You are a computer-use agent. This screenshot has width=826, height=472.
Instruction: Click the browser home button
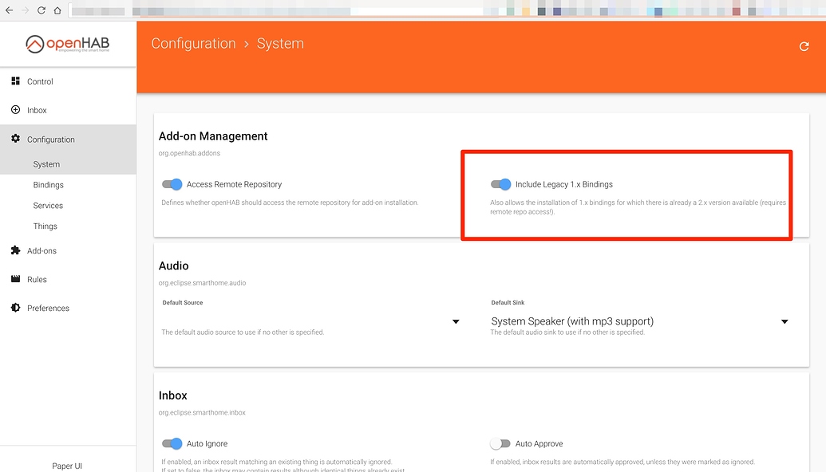click(57, 11)
